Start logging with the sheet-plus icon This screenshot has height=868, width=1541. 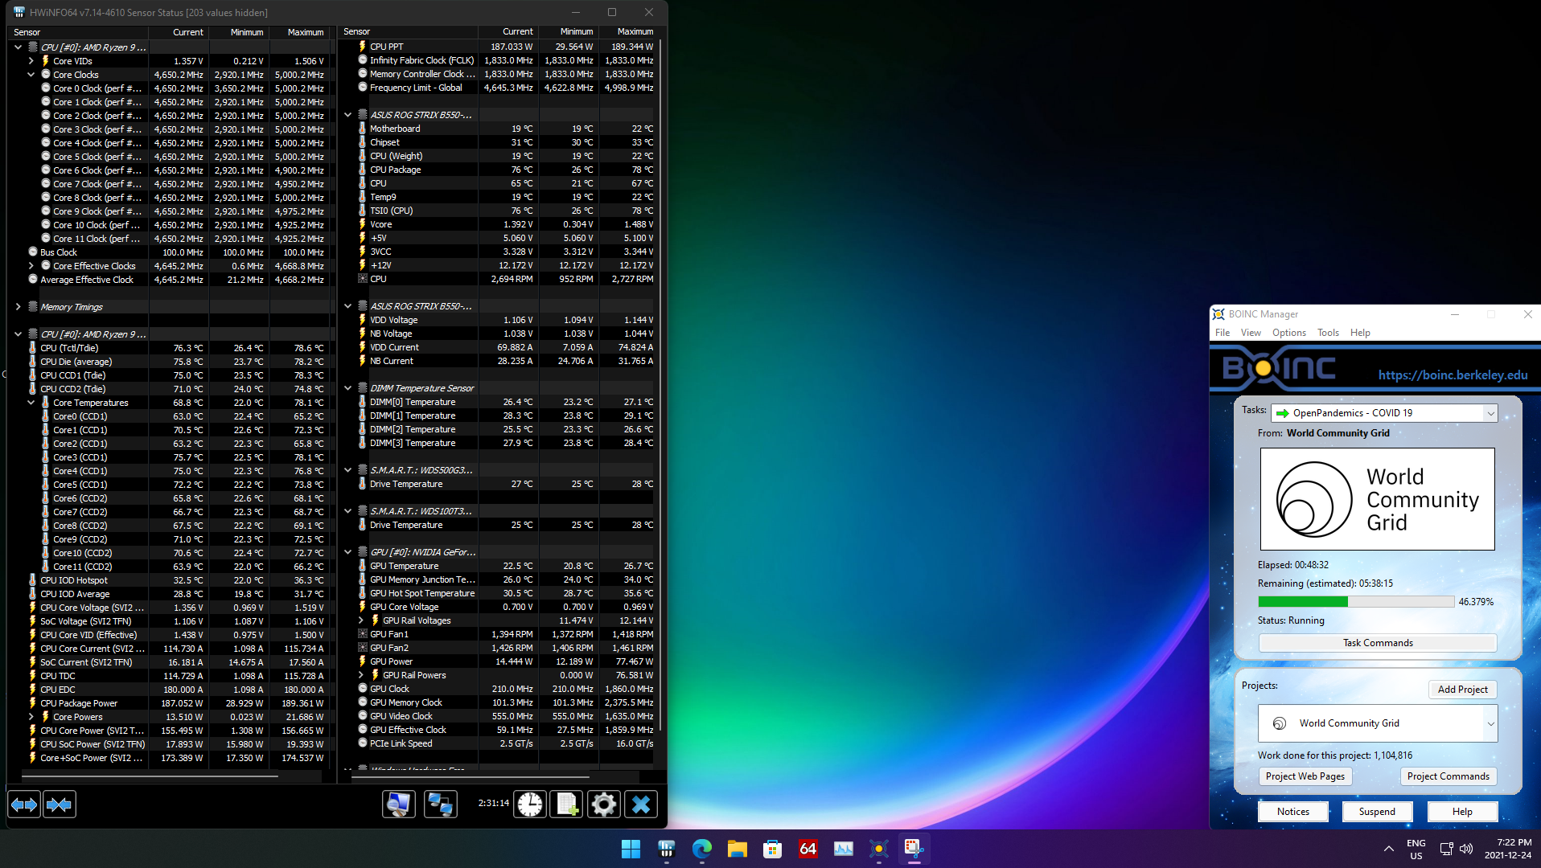pos(566,805)
